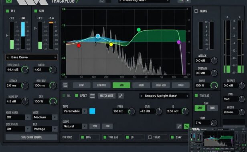The width and height of the screenshot is (247, 152).
Task: Select the SMP lag mode button
Action: [200, 108]
